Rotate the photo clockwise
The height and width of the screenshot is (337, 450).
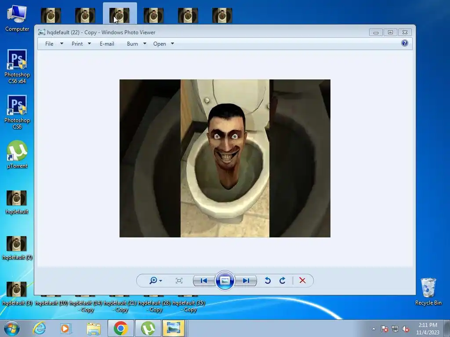click(x=283, y=280)
